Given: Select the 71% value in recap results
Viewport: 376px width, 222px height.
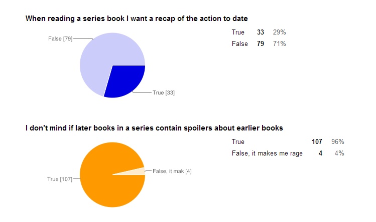Looking at the screenshot, I should [x=279, y=43].
